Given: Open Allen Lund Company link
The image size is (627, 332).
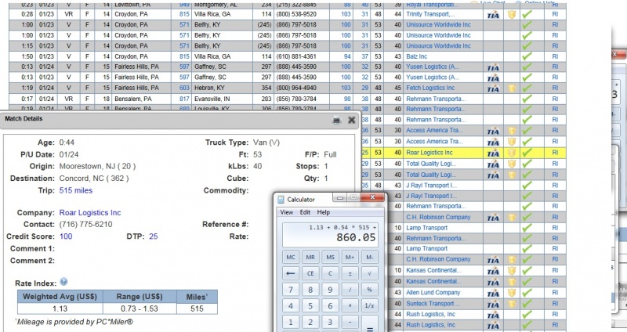Looking at the screenshot, I should [433, 292].
